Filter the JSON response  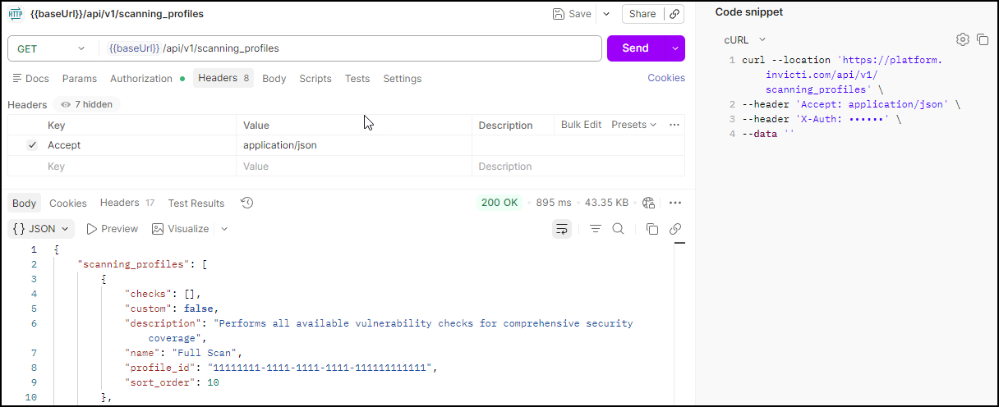pos(596,229)
